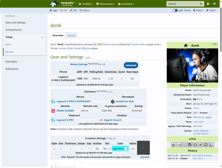Open the Twitch icon link
Screen dimensions: 222x168
pos(211,145)
